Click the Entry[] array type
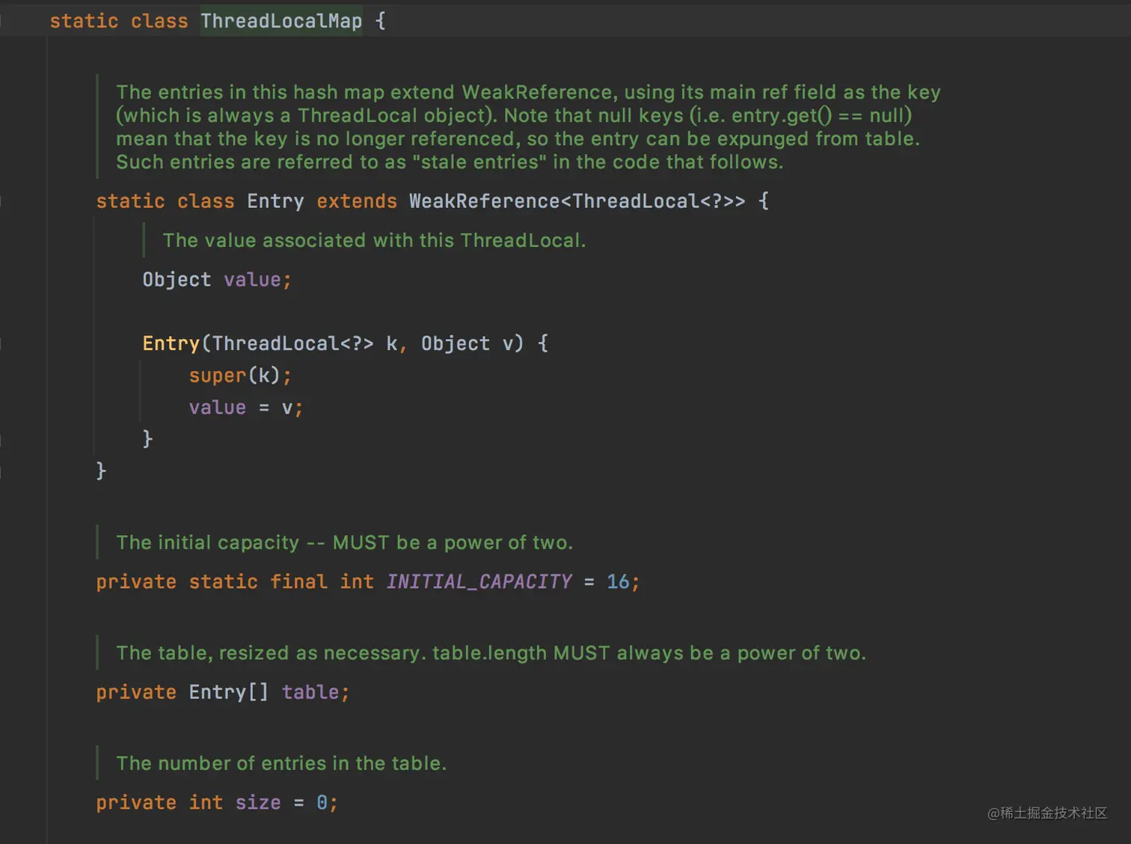This screenshot has height=844, width=1131. point(228,692)
